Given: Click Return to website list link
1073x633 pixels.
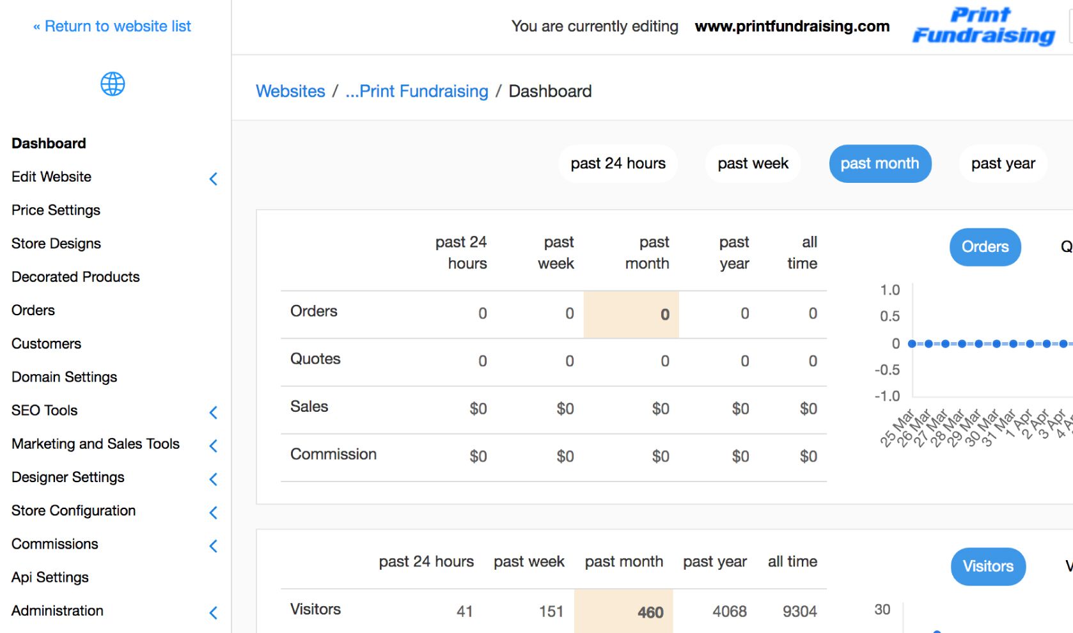Looking at the screenshot, I should 112,26.
